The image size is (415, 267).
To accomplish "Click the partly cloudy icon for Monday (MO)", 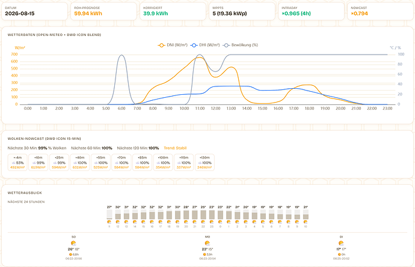I will point(207,243).
